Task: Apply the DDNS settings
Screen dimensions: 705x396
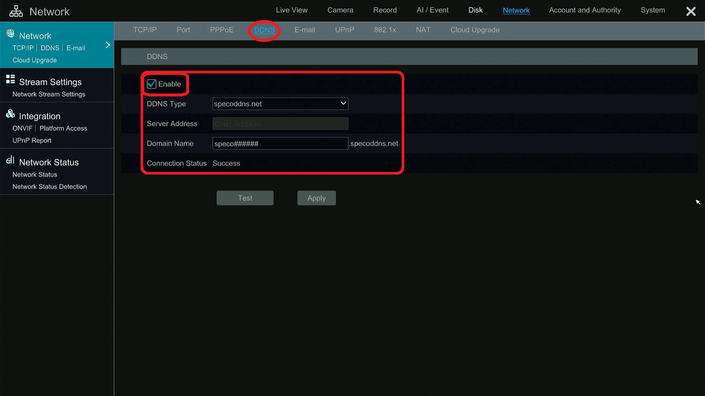Action: coord(316,198)
